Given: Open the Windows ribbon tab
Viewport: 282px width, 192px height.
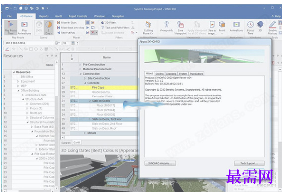Looking at the screenshot, I should click(x=100, y=16).
